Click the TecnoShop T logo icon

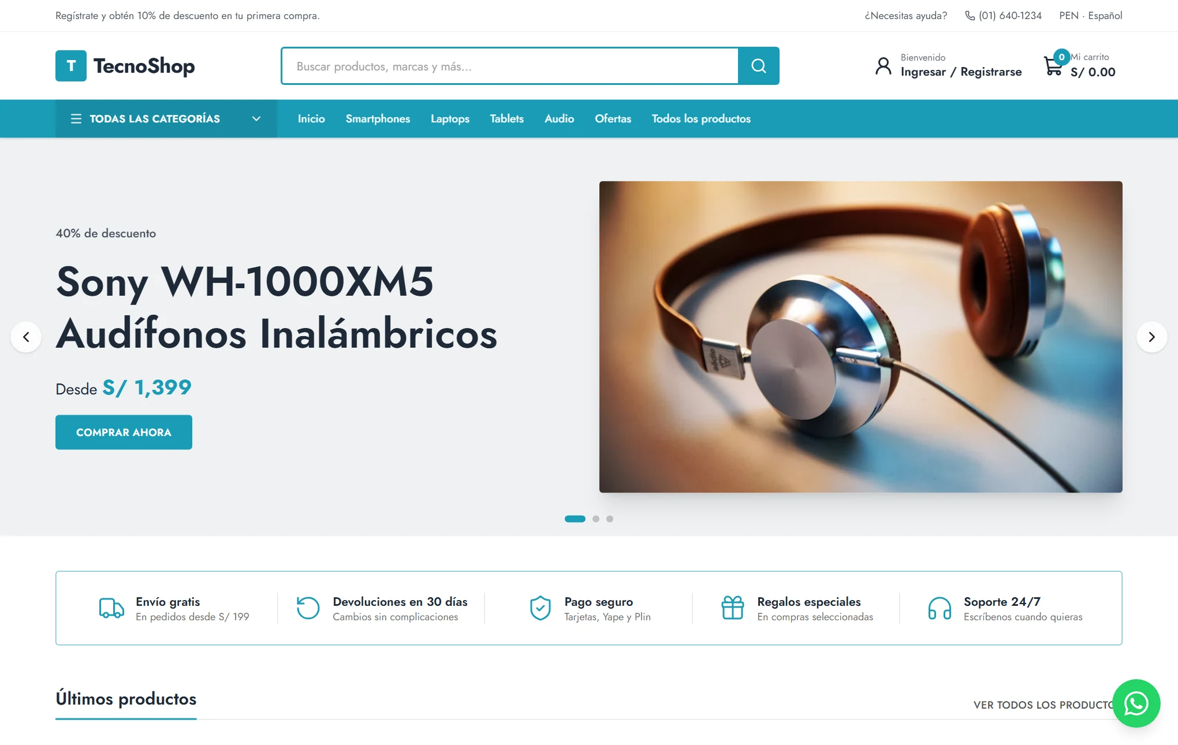pyautogui.click(x=71, y=66)
